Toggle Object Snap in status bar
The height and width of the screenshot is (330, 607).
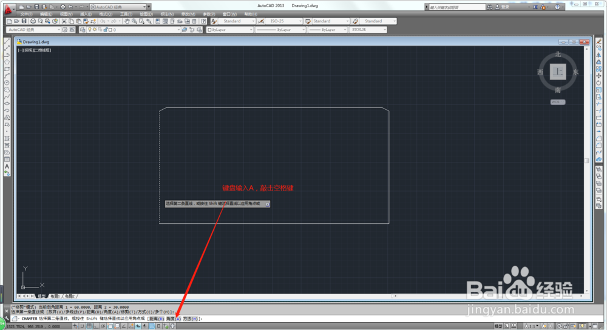(x=110, y=326)
